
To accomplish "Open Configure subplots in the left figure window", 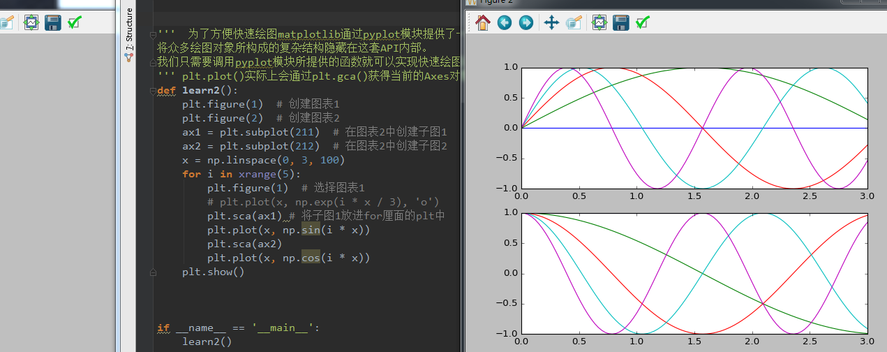I will (31, 23).
